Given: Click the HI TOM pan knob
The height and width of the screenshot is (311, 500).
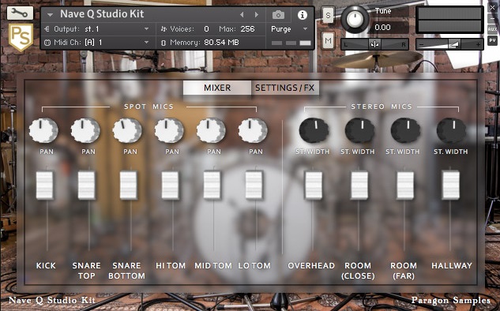Looking at the screenshot, I should (x=169, y=130).
